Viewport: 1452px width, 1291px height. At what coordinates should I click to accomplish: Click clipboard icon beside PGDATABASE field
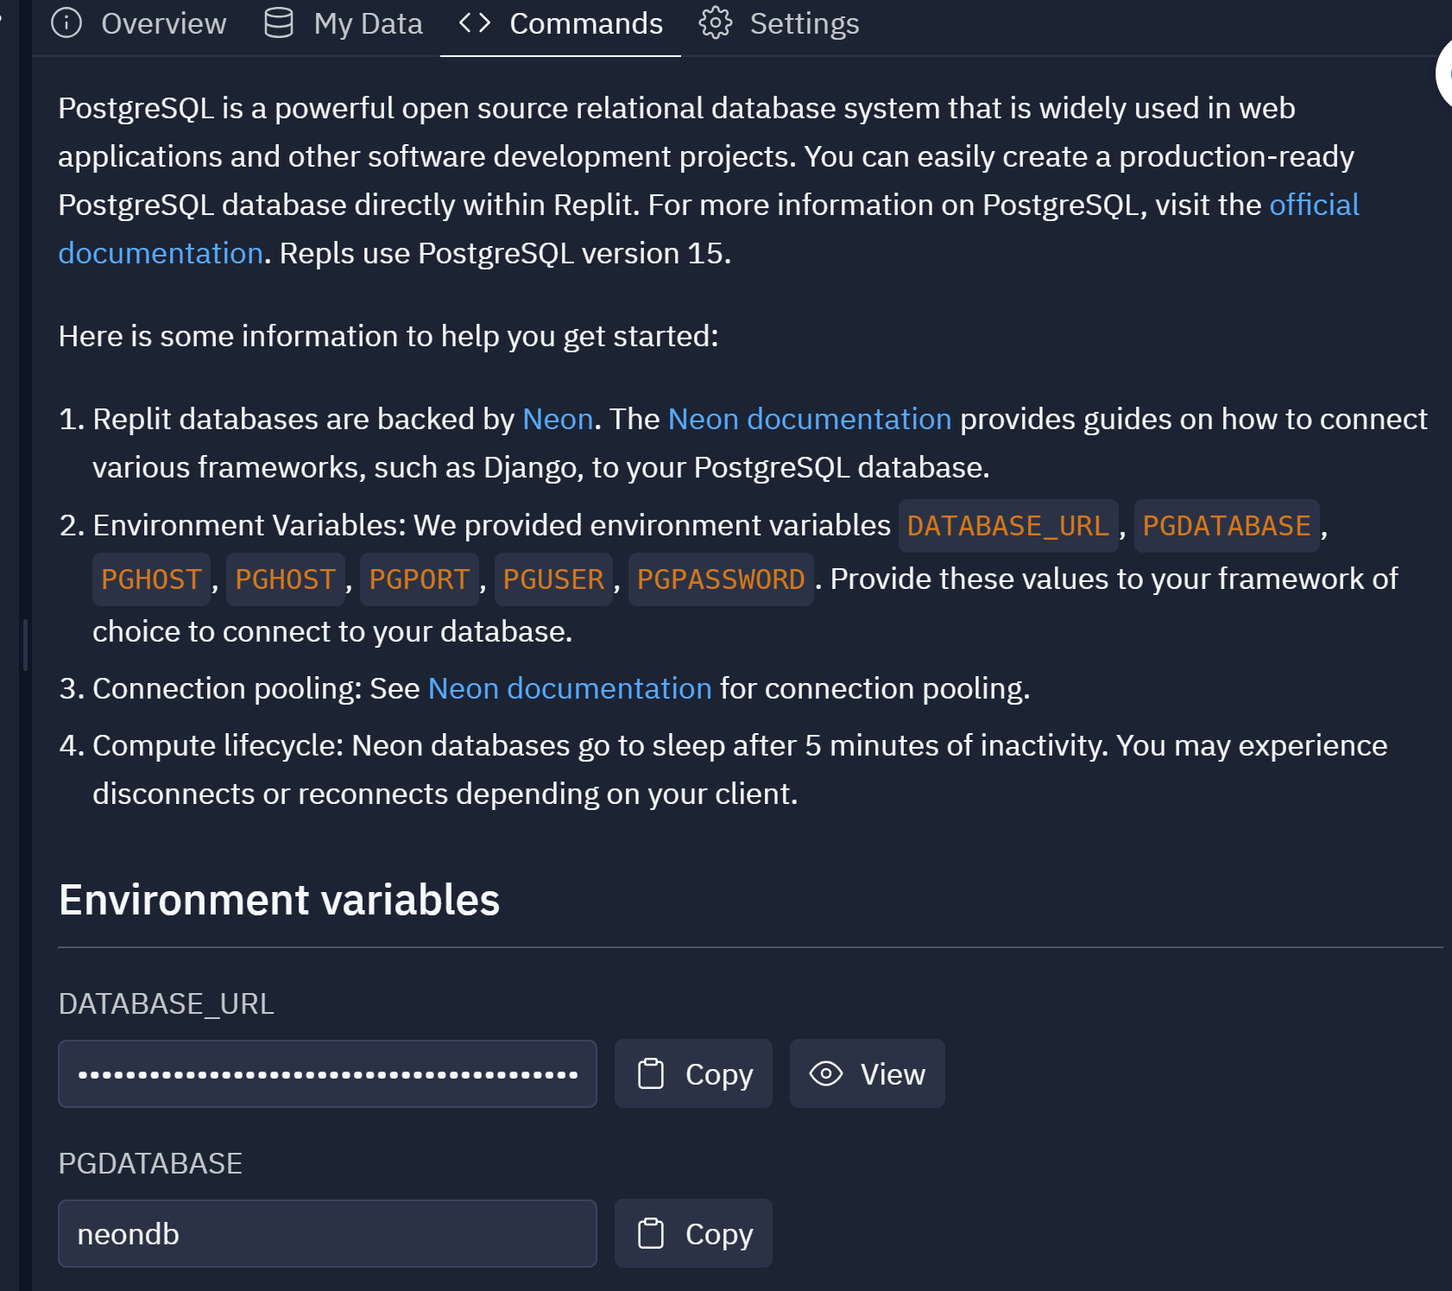coord(651,1234)
